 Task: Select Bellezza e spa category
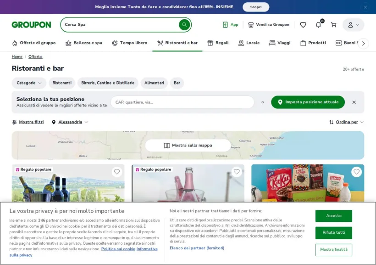(84, 43)
